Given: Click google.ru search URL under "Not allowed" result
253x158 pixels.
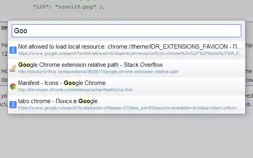Looking at the screenshot, I should coord(130,53).
